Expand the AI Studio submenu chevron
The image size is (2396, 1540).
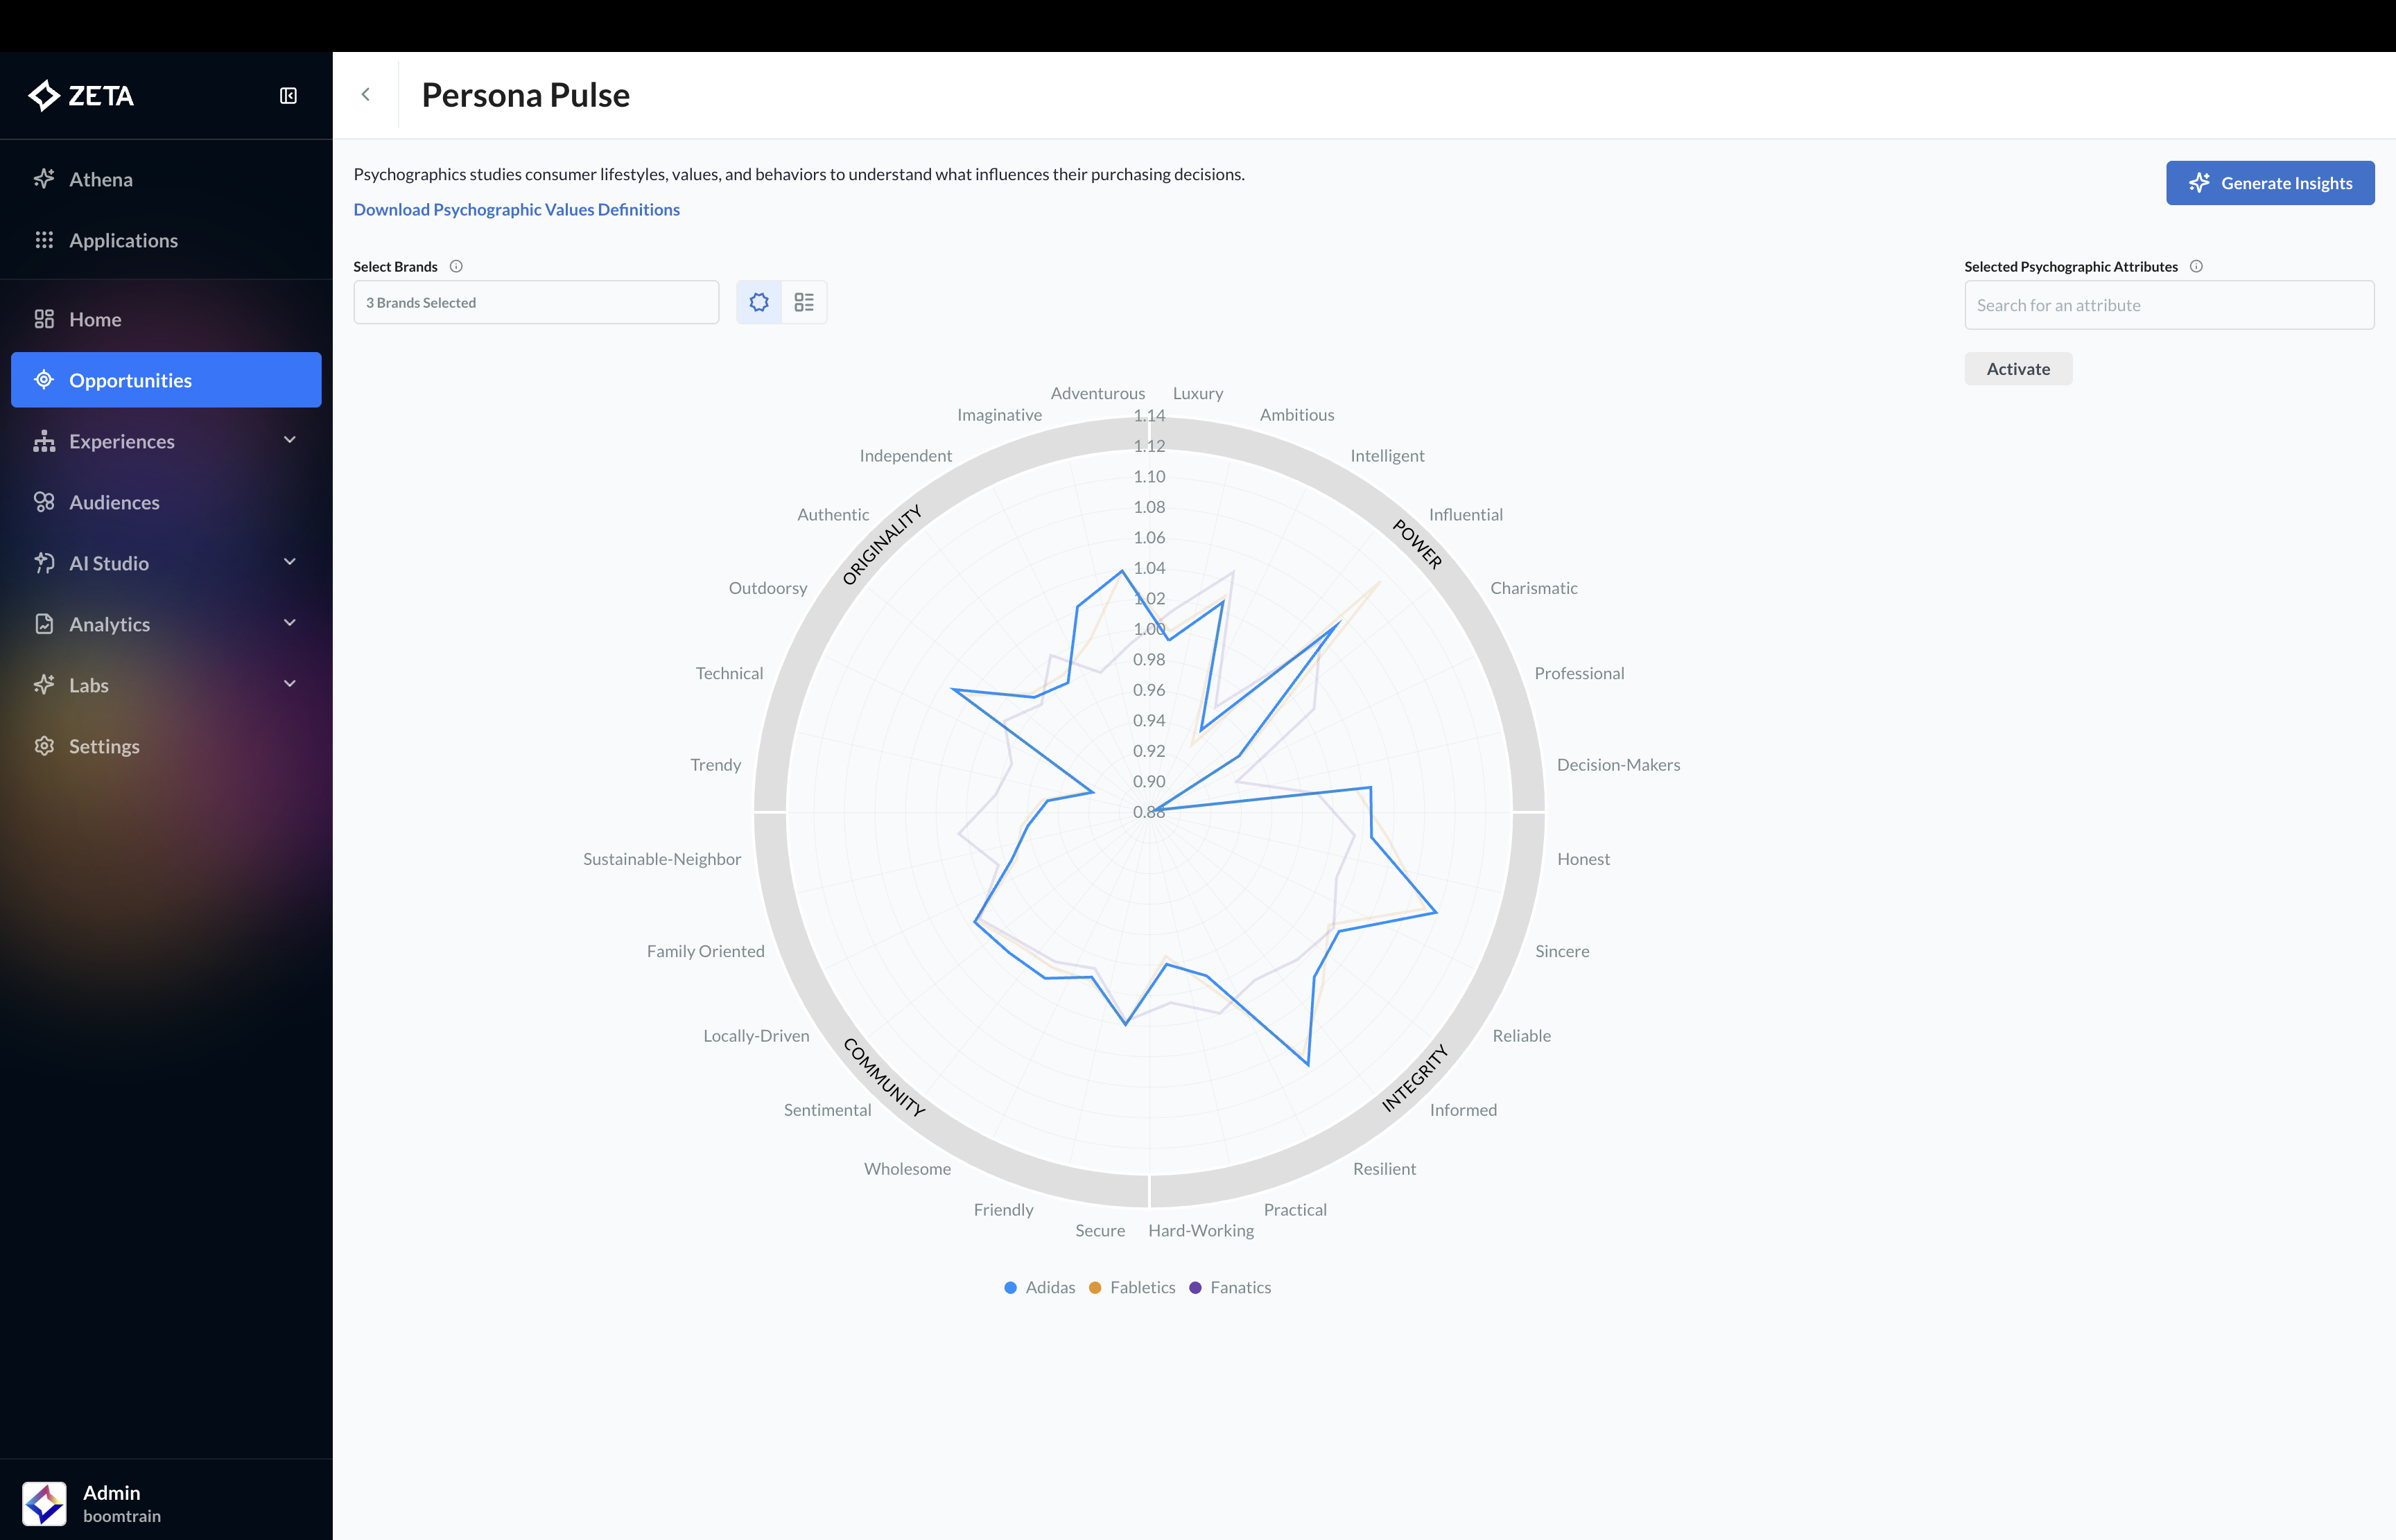coord(290,563)
